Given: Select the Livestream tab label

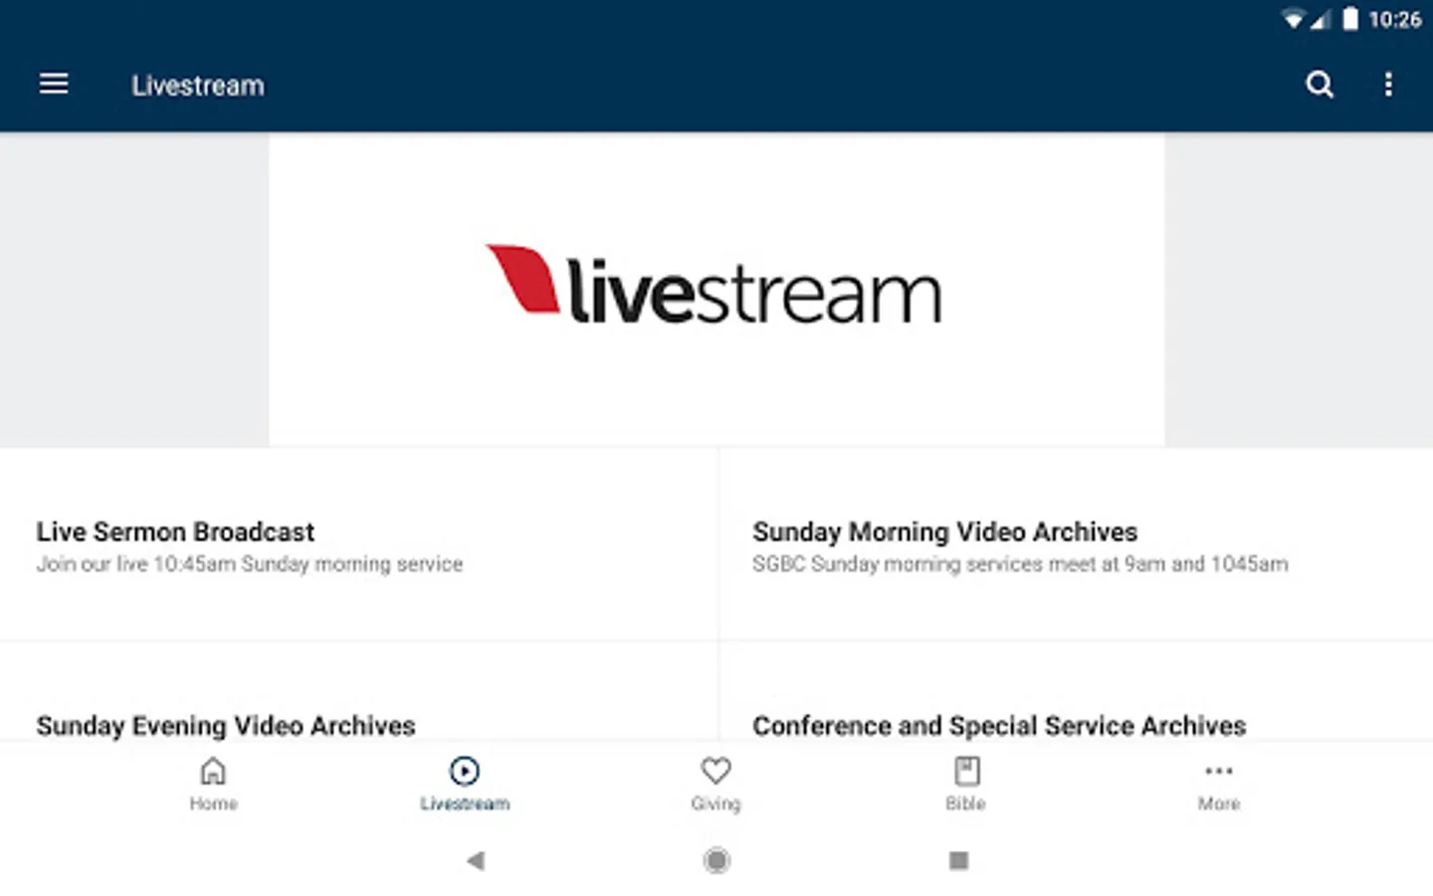Looking at the screenshot, I should pyautogui.click(x=465, y=803).
